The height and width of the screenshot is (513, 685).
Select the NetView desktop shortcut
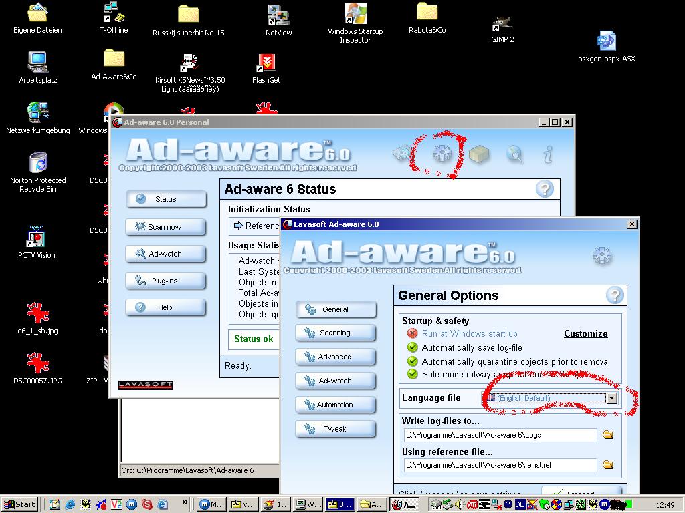pos(279,21)
